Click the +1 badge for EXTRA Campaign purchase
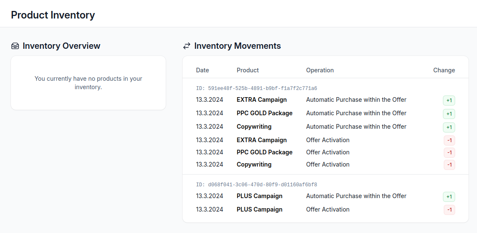This screenshot has width=477, height=233. click(449, 101)
